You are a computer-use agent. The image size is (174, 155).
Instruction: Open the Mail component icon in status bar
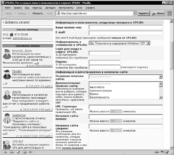click(11, 152)
